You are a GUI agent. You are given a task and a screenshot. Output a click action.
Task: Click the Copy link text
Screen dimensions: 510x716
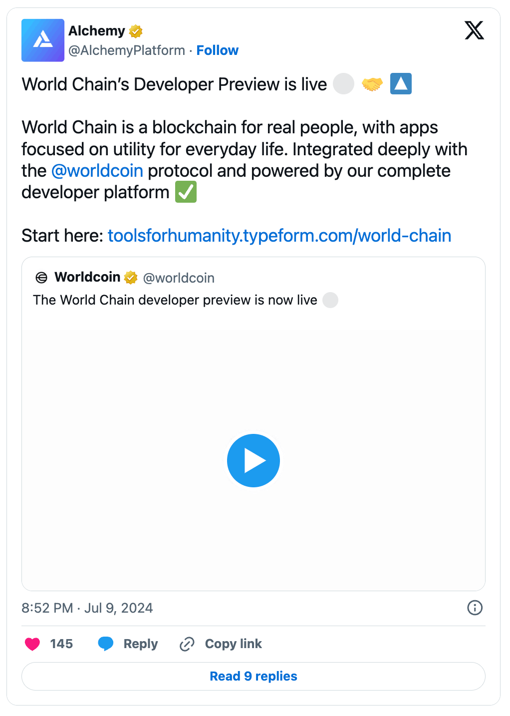[x=233, y=644]
